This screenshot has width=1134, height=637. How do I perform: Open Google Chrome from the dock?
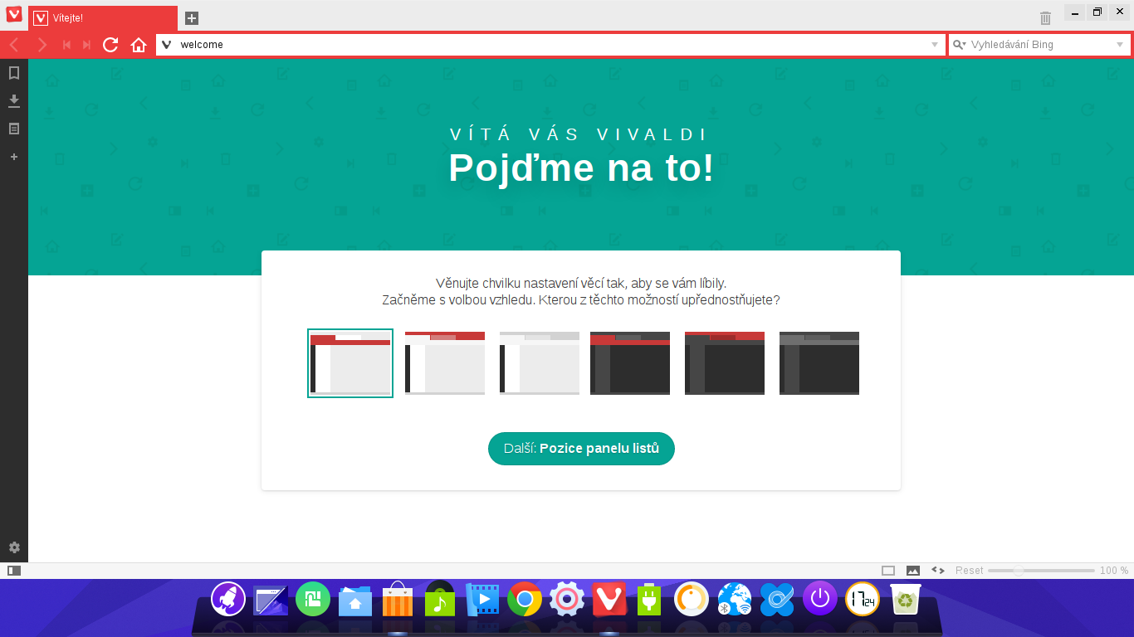tap(525, 599)
